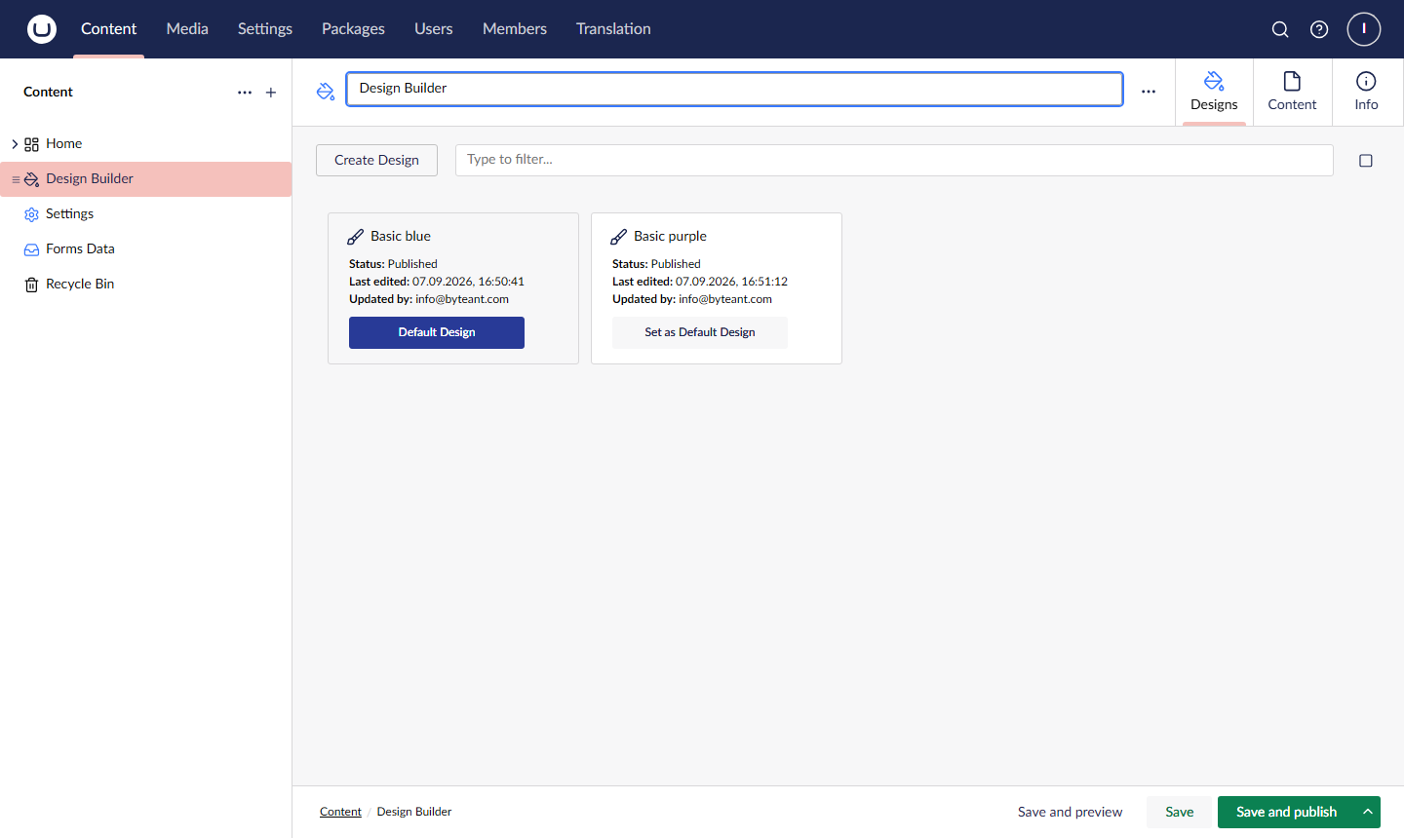Tick the select-all checkbox beside filter
This screenshot has height=838, width=1404.
point(1366,161)
